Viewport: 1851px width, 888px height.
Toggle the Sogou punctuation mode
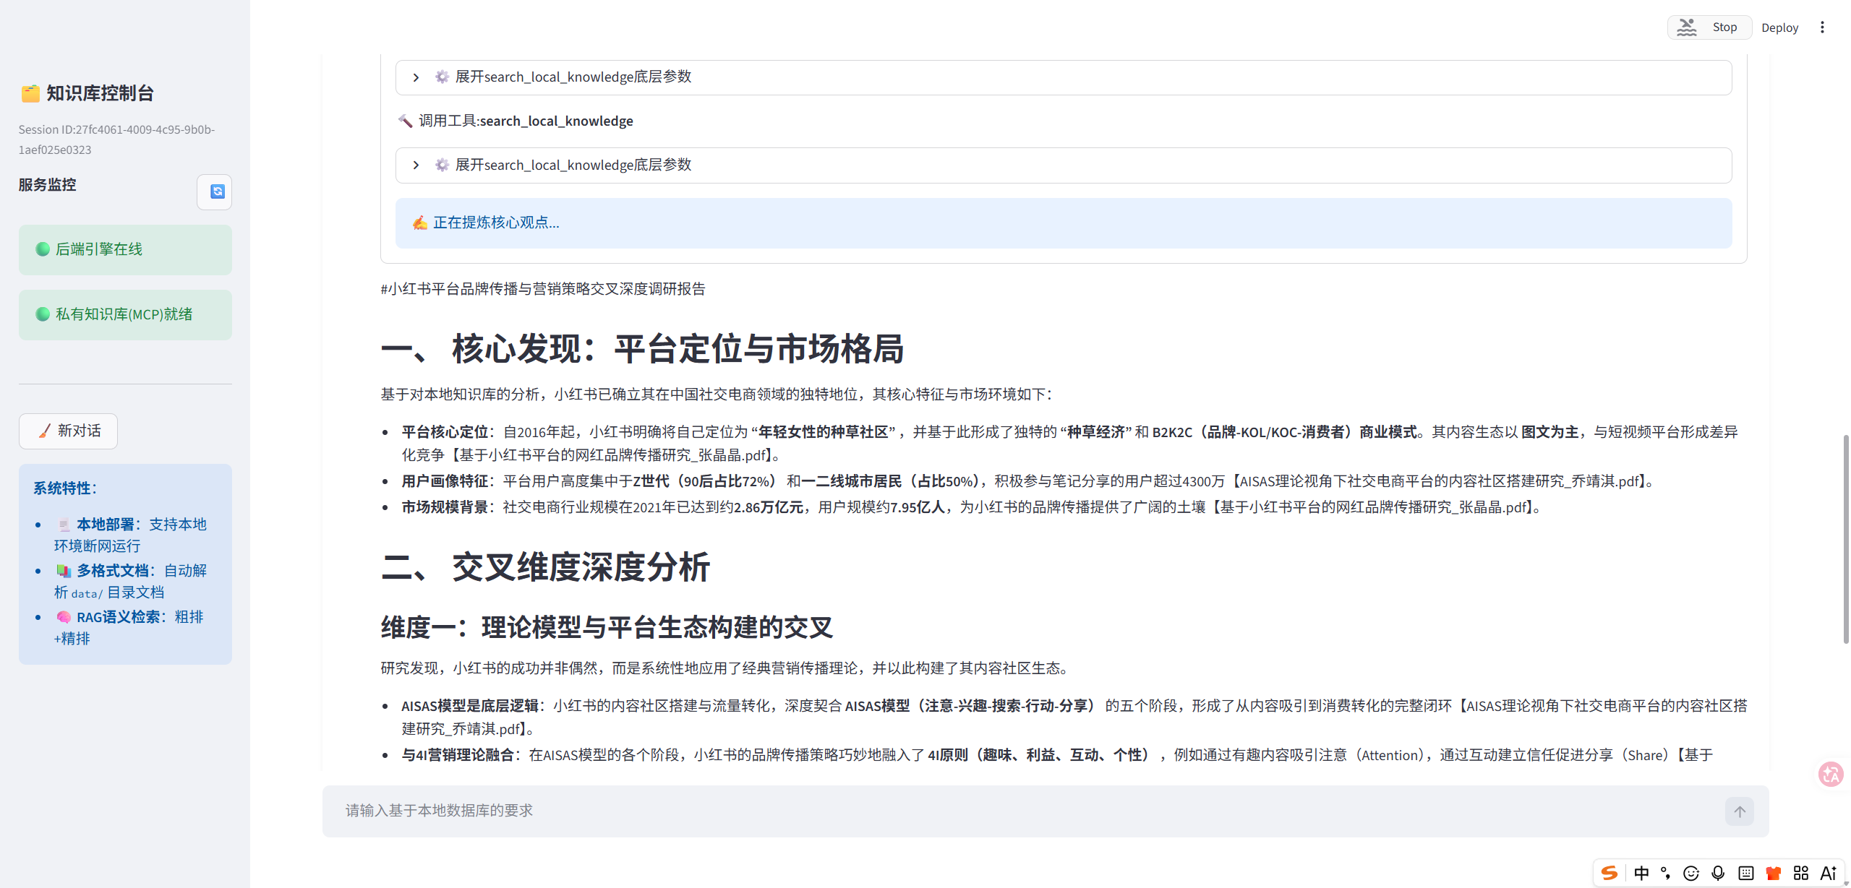click(x=1665, y=873)
